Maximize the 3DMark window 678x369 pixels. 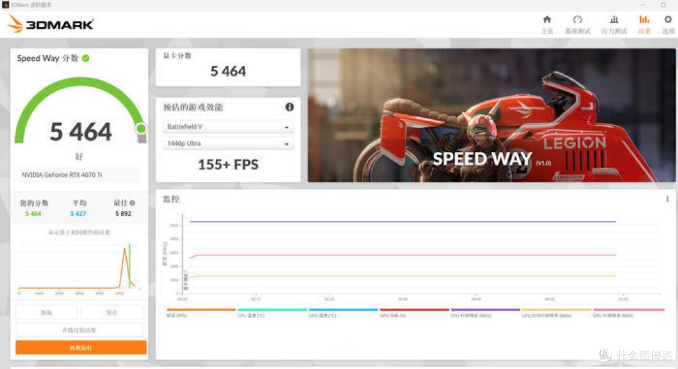[x=664, y=5]
